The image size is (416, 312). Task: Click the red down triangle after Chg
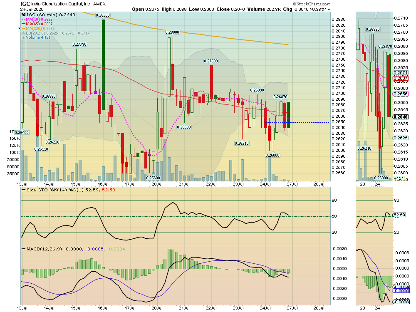pyautogui.click(x=329, y=10)
